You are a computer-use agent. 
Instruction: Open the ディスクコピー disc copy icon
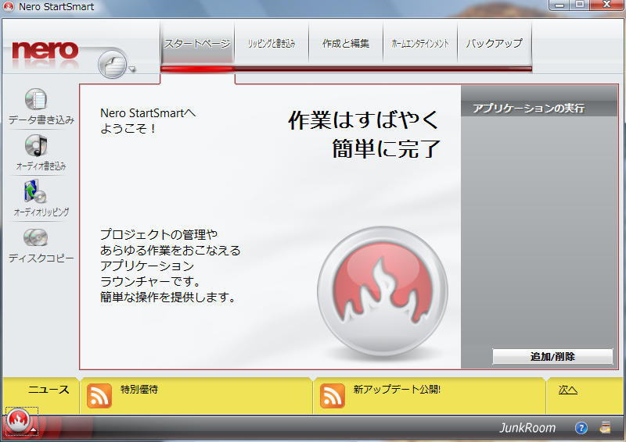[x=35, y=237]
